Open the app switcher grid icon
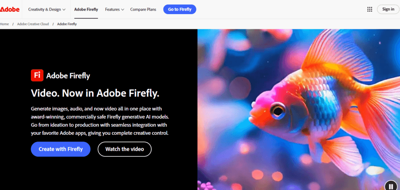Viewport: 400px width, 190px height. click(370, 9)
